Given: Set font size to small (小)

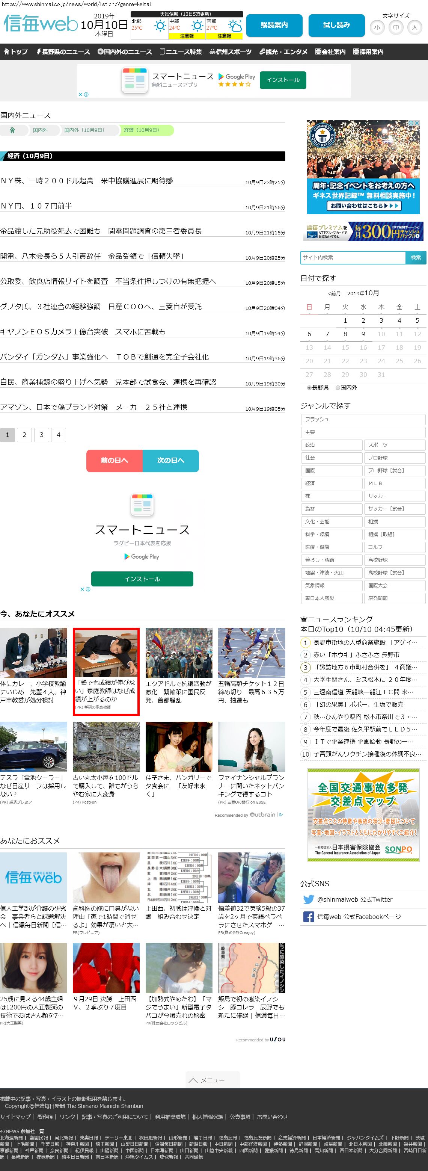Looking at the screenshot, I should pos(377,27).
